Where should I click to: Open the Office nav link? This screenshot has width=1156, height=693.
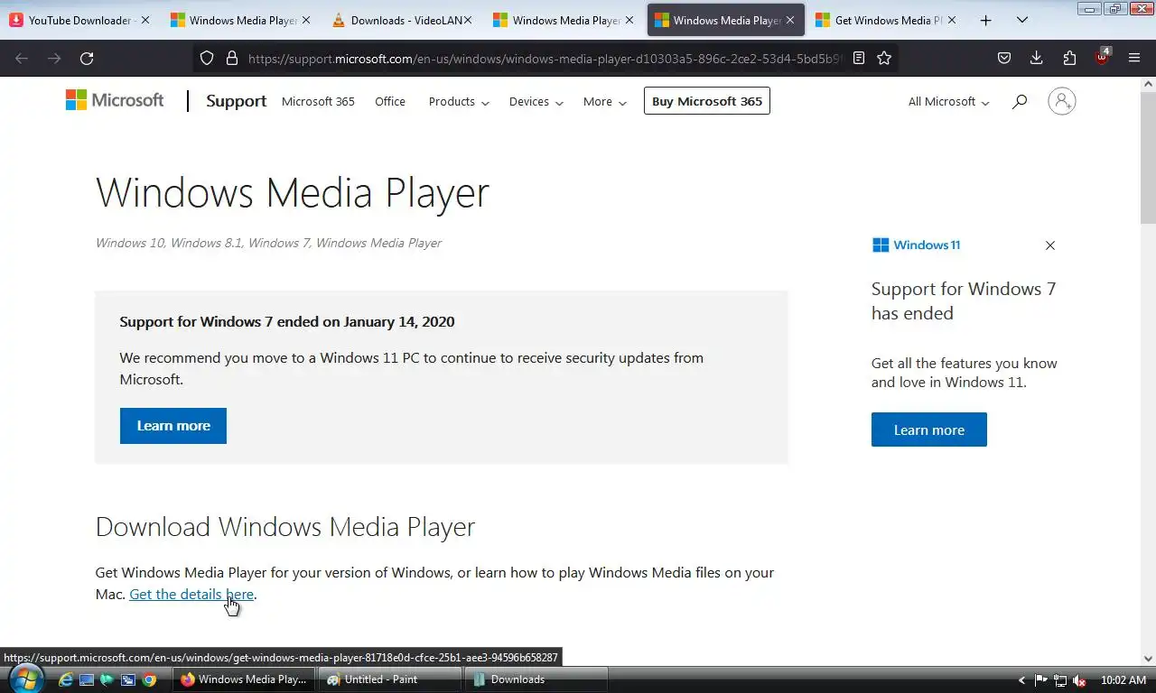coord(390,101)
